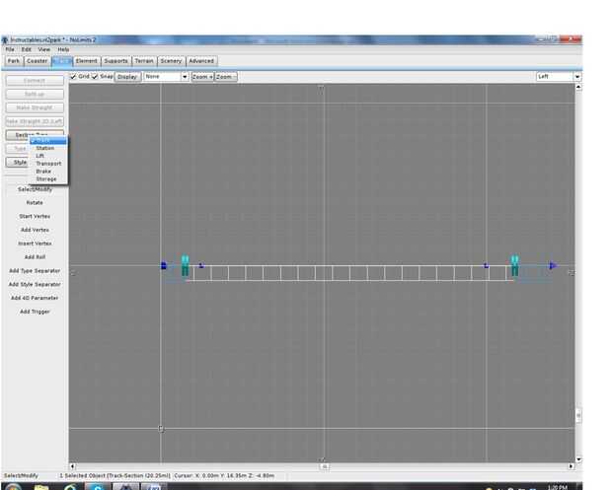Open the View menu
The image size is (612, 490).
pyautogui.click(x=44, y=49)
